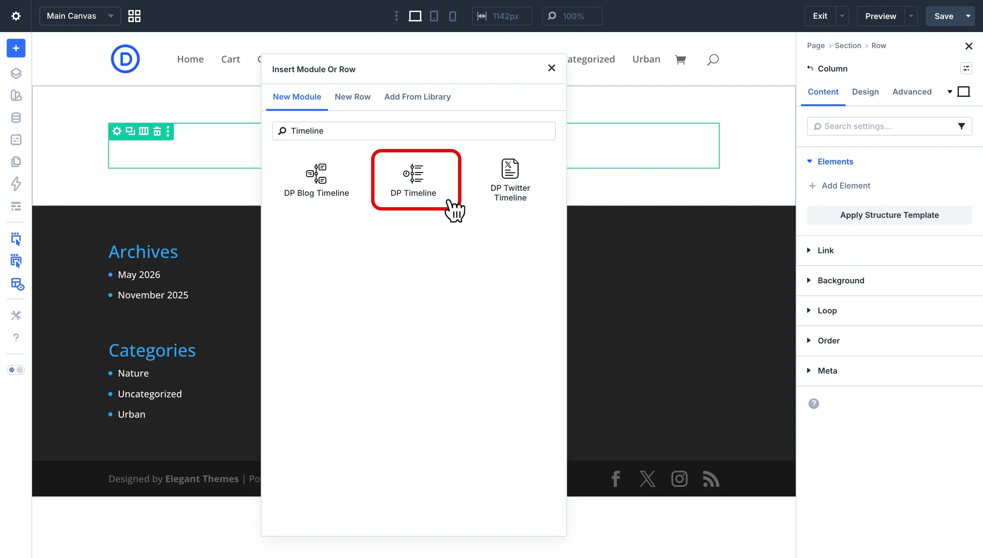
Task: Open the Exit dropdown arrow
Action: [x=842, y=16]
